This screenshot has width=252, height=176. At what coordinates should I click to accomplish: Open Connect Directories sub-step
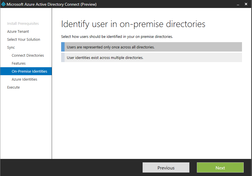pos(28,56)
